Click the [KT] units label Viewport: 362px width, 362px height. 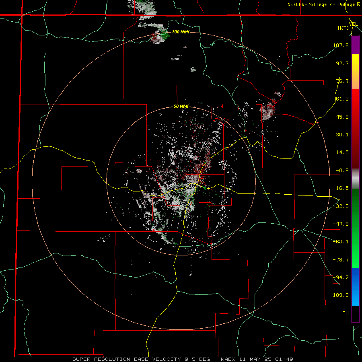point(343,28)
